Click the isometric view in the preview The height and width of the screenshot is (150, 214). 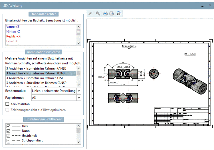coord(190,81)
